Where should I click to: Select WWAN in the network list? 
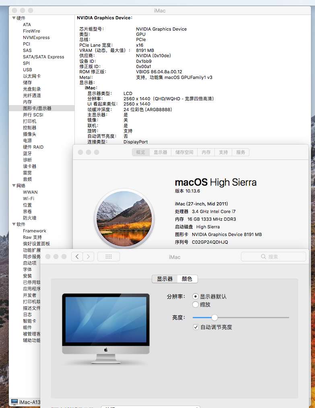pyautogui.click(x=30, y=192)
